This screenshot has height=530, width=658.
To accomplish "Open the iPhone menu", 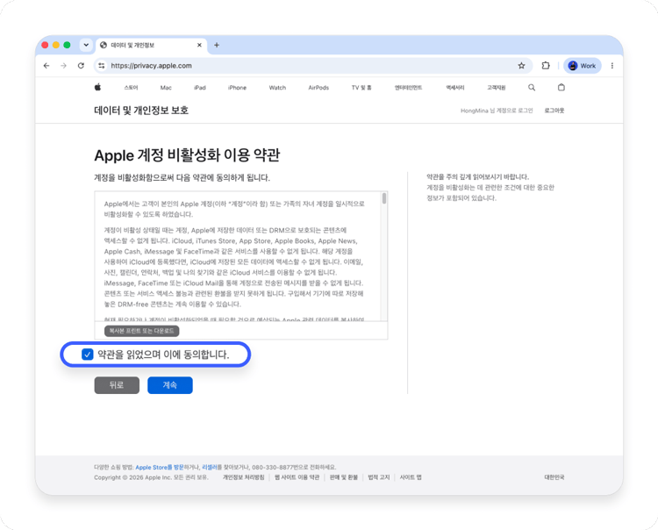I will pyautogui.click(x=237, y=88).
